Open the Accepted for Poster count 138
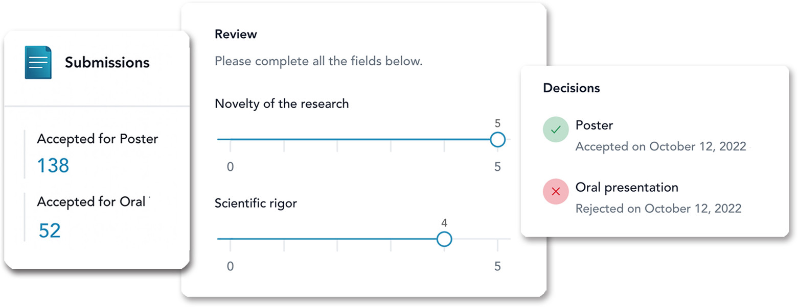Screen dimensions: 798x307 click(x=53, y=166)
